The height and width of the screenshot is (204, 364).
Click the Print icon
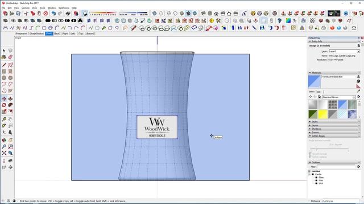[68, 14]
